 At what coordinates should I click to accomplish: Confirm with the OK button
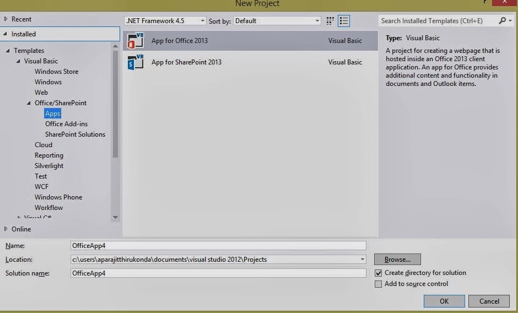click(444, 301)
